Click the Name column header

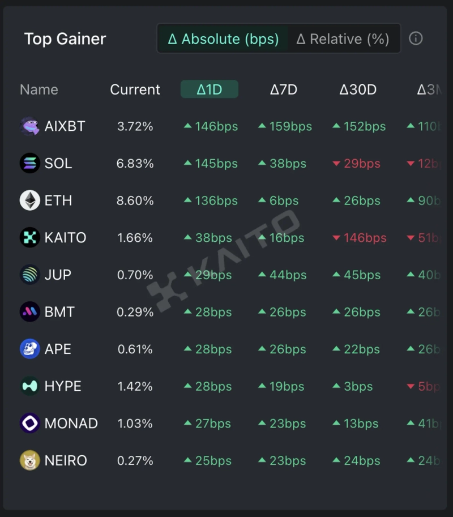pos(39,89)
